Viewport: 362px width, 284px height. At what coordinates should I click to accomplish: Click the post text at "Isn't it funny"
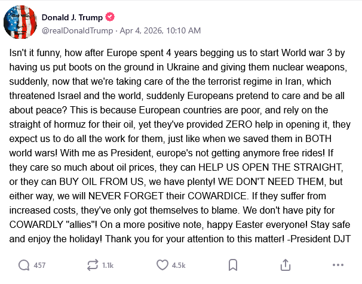pos(35,53)
